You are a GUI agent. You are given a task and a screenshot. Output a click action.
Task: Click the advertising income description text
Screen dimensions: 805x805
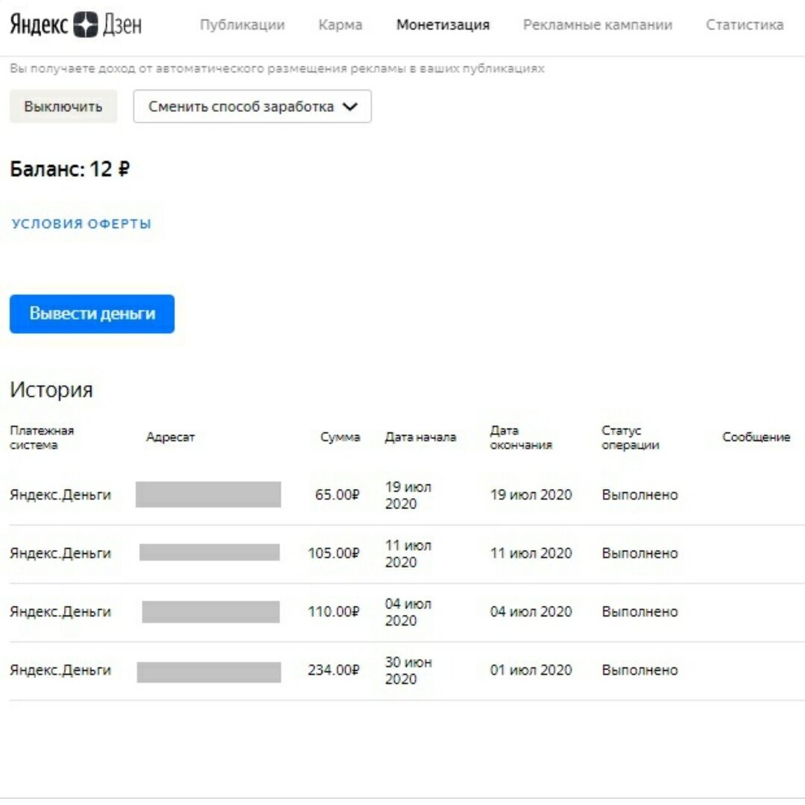click(277, 69)
